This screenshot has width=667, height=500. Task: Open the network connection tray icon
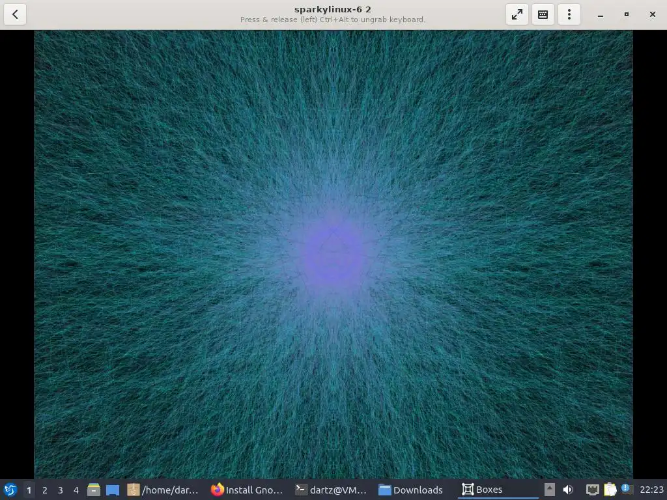(593, 490)
